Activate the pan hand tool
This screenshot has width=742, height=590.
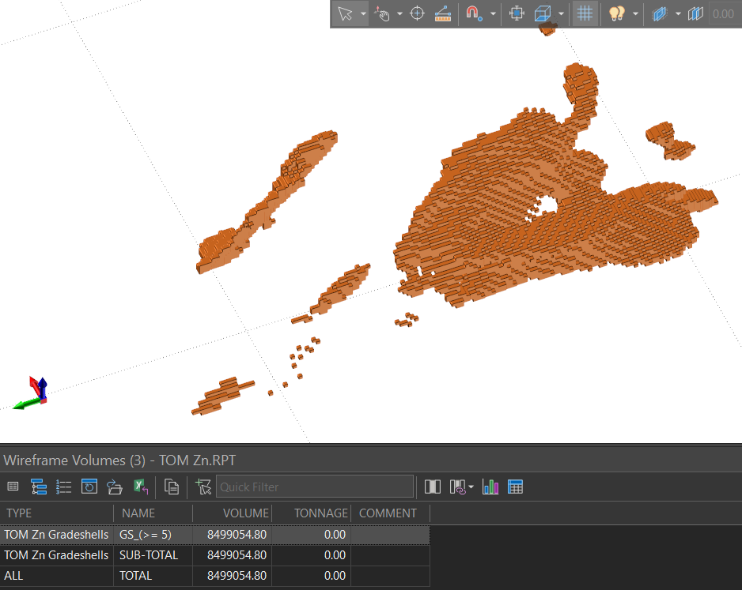tap(382, 13)
